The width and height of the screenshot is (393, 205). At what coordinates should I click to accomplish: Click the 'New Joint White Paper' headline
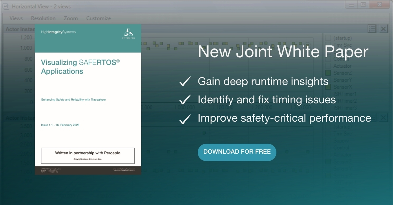point(283,52)
